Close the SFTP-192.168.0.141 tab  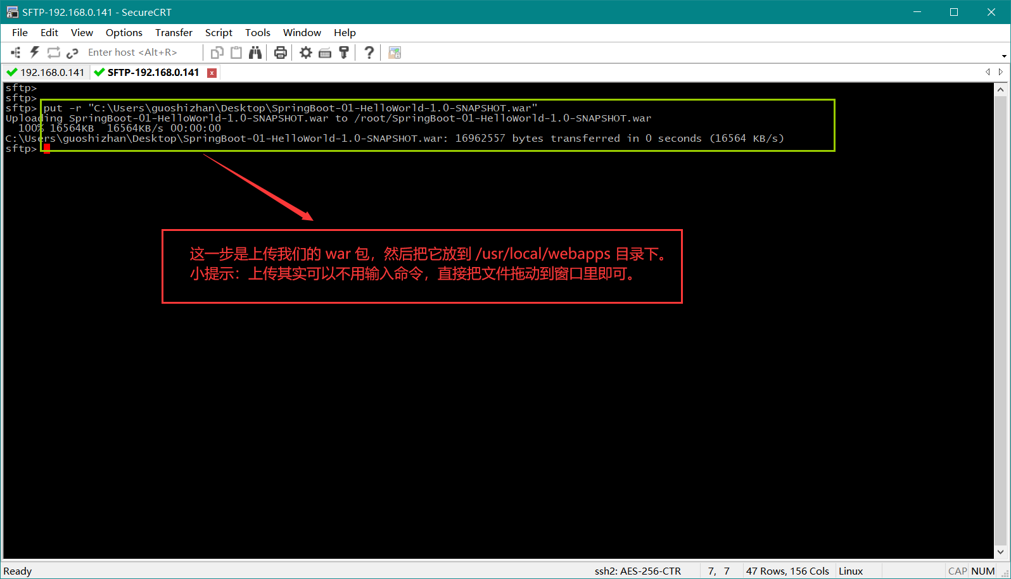click(x=212, y=73)
